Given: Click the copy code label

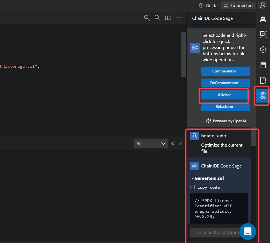Looking at the screenshot, I should coord(209,187).
